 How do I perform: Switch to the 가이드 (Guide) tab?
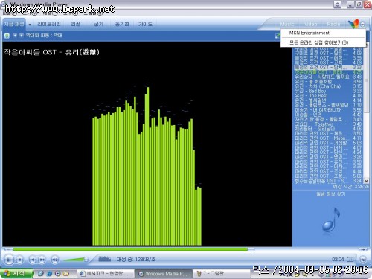(145, 24)
